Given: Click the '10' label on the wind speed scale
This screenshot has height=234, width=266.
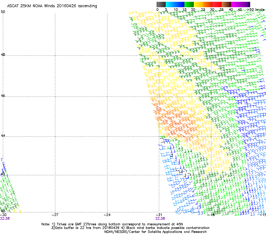Looking at the screenshot, I should point(176,10).
